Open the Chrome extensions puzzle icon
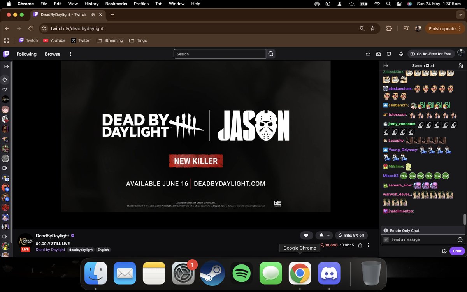 389,28
